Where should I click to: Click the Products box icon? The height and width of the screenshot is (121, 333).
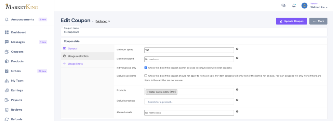click(7, 61)
